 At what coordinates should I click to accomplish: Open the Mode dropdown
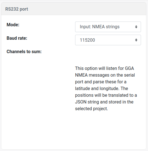[x=108, y=27]
